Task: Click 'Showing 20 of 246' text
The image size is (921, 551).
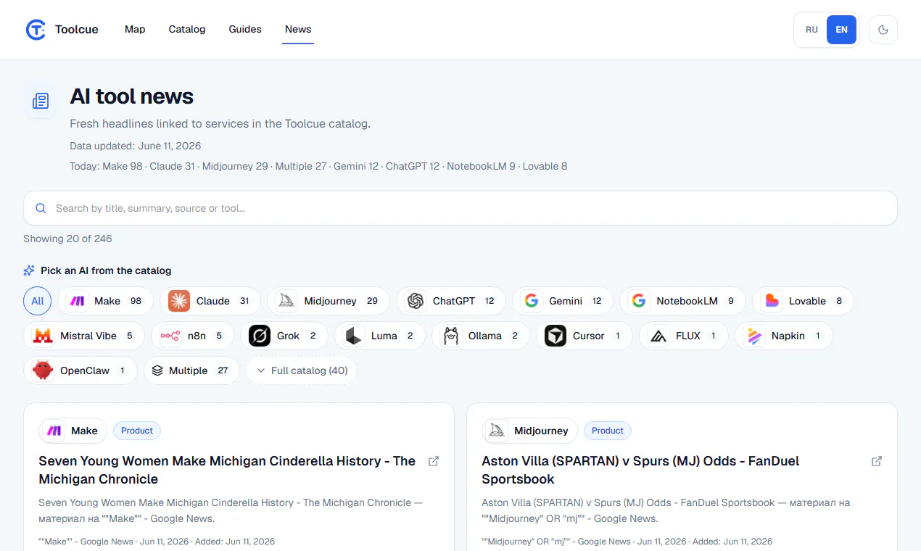Action: point(67,239)
